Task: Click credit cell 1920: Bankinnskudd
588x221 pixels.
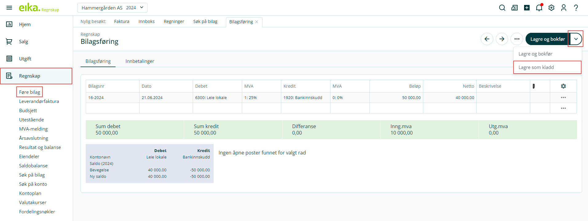Action: click(306, 97)
